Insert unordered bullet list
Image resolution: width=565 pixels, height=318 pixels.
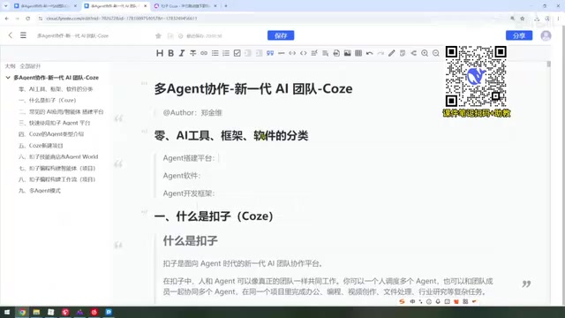click(x=215, y=53)
